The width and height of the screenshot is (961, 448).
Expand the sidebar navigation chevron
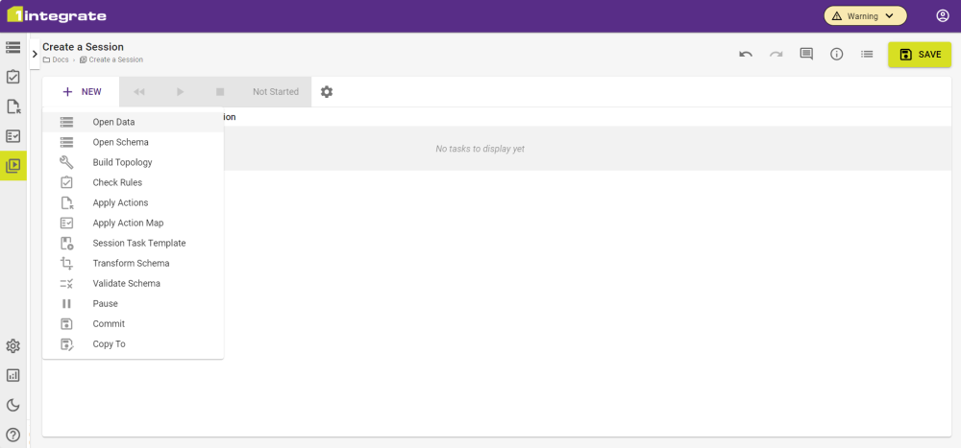(x=35, y=54)
